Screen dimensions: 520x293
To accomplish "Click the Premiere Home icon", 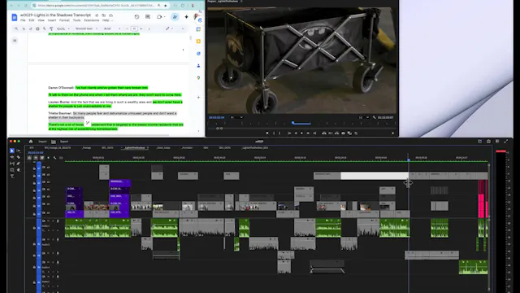I will pyautogui.click(x=31, y=142).
